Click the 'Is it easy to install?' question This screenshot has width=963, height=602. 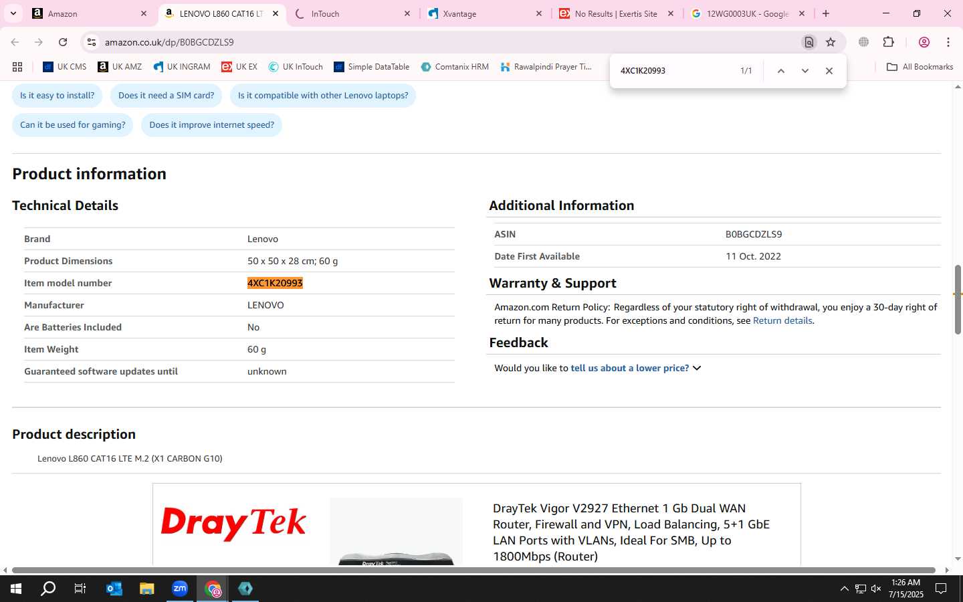tap(58, 96)
